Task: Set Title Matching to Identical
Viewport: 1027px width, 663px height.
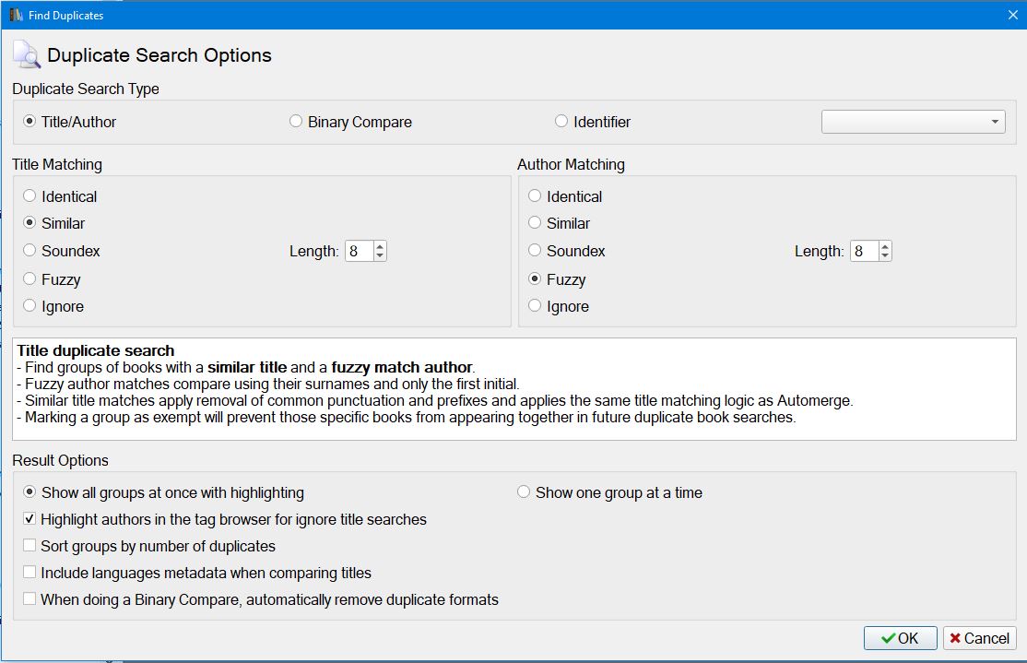Action: [x=30, y=196]
